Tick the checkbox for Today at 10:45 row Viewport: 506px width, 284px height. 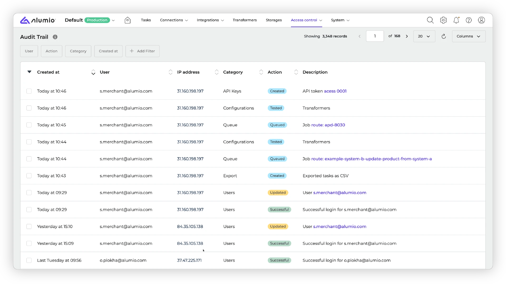coord(29,125)
